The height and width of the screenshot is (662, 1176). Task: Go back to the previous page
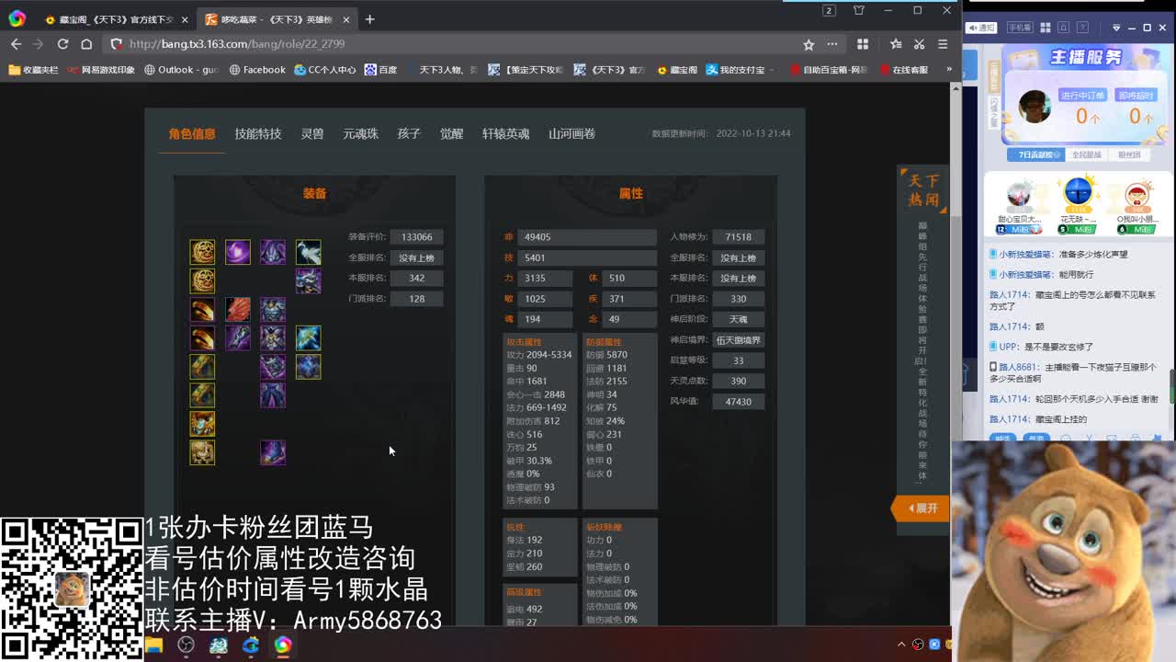point(17,43)
